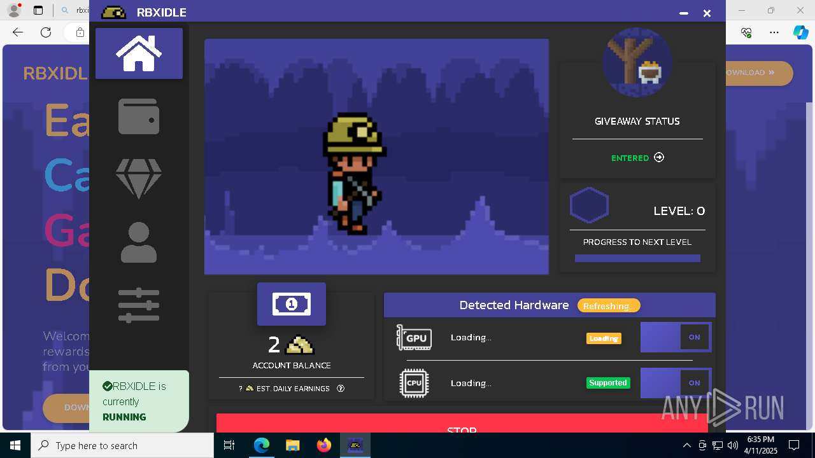The height and width of the screenshot is (458, 815).
Task: Click the ACCOUNT BALANCE label
Action: (x=292, y=366)
